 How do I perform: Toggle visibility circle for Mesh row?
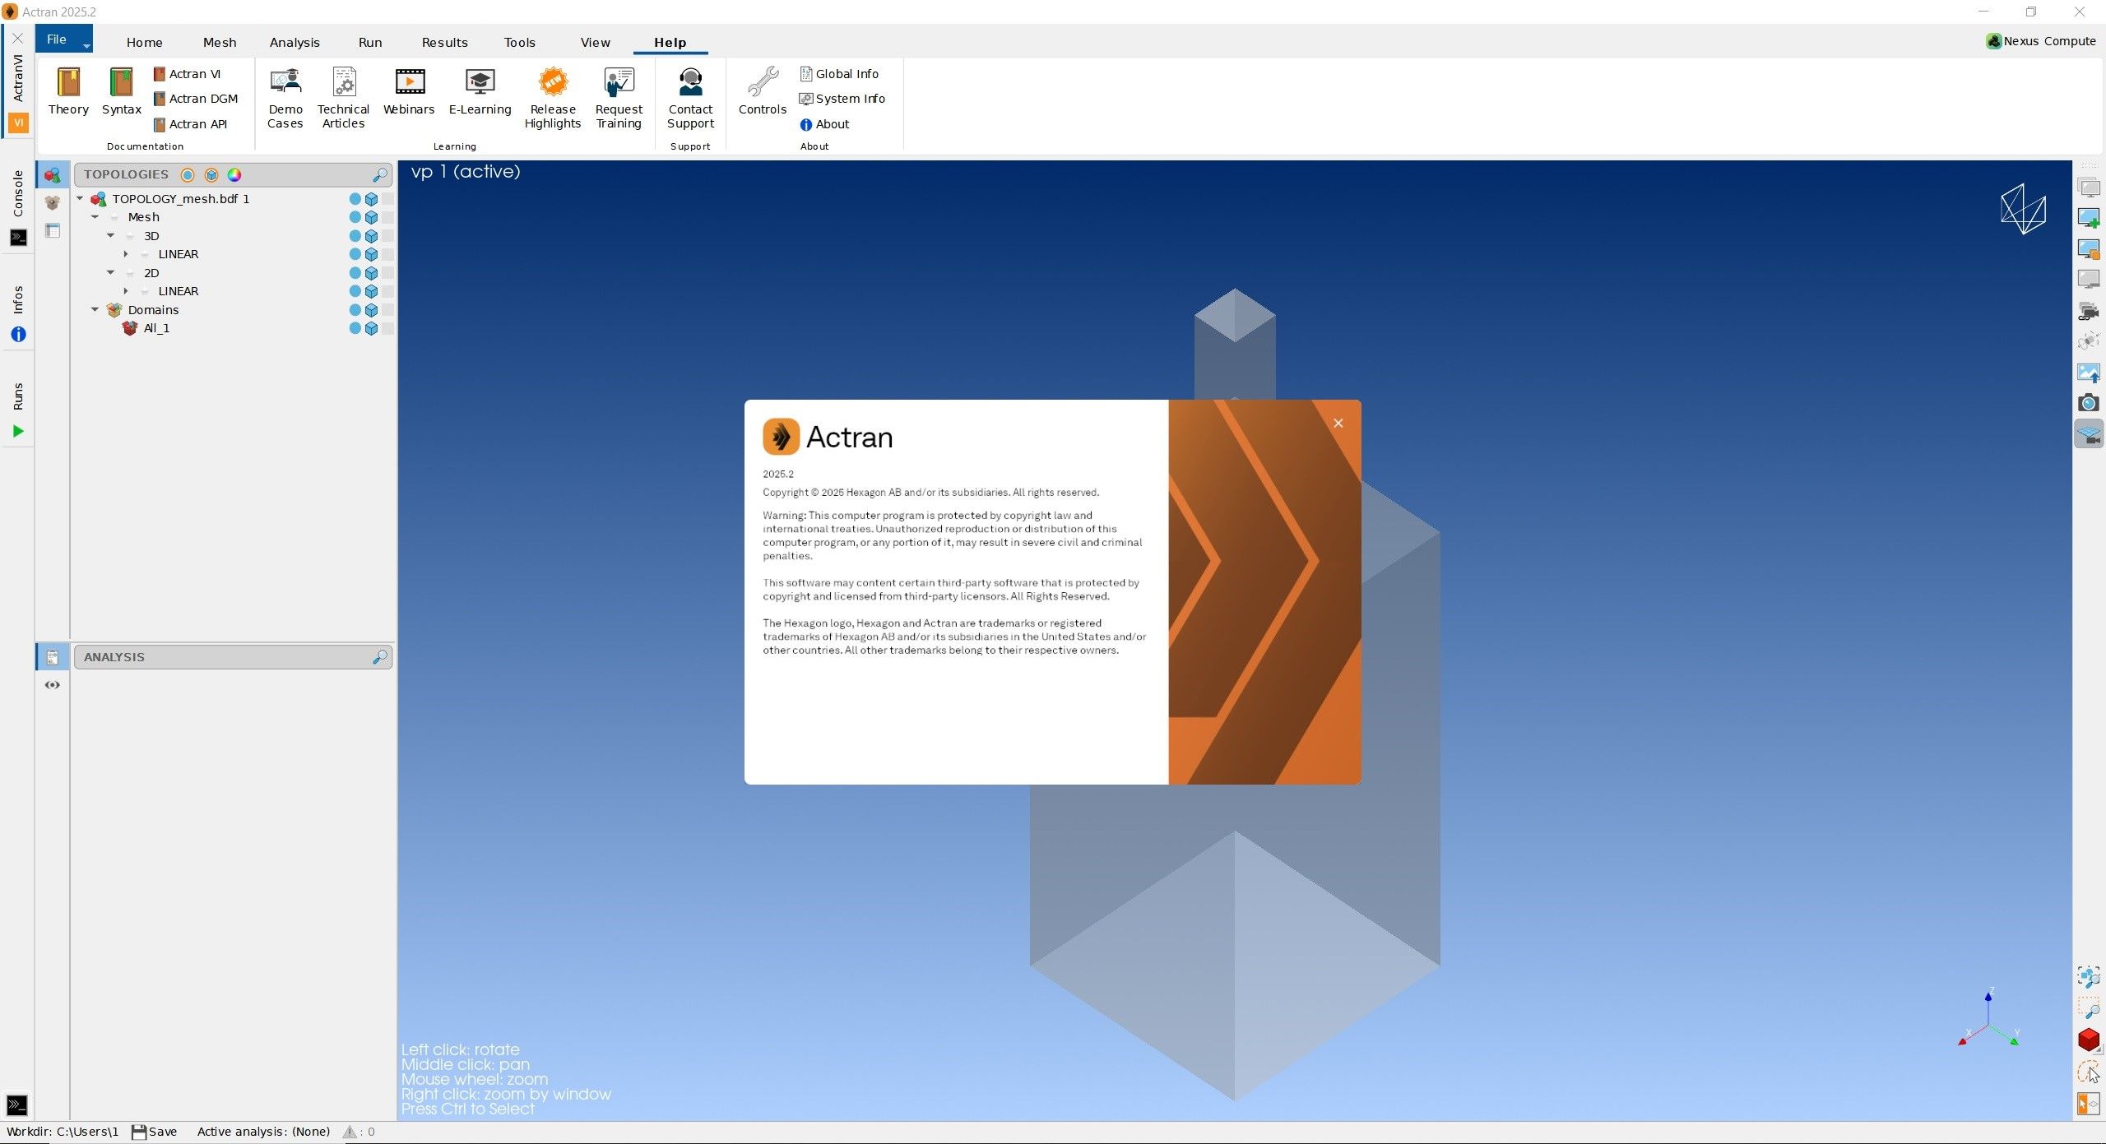pyautogui.click(x=355, y=217)
